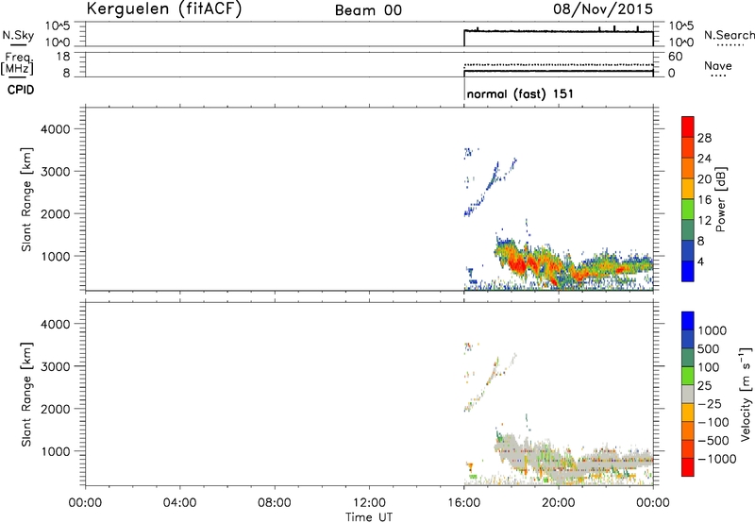The width and height of the screenshot is (755, 523).
Task: Click the 'Kerguelen (fitACF)' title text
Action: pyautogui.click(x=163, y=9)
